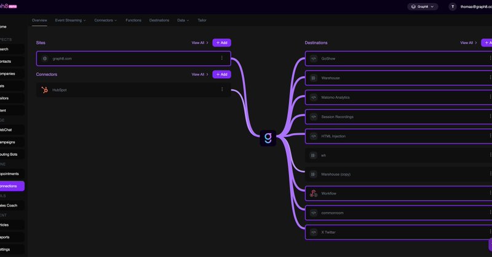Switch to the Overview tab

(x=39, y=20)
